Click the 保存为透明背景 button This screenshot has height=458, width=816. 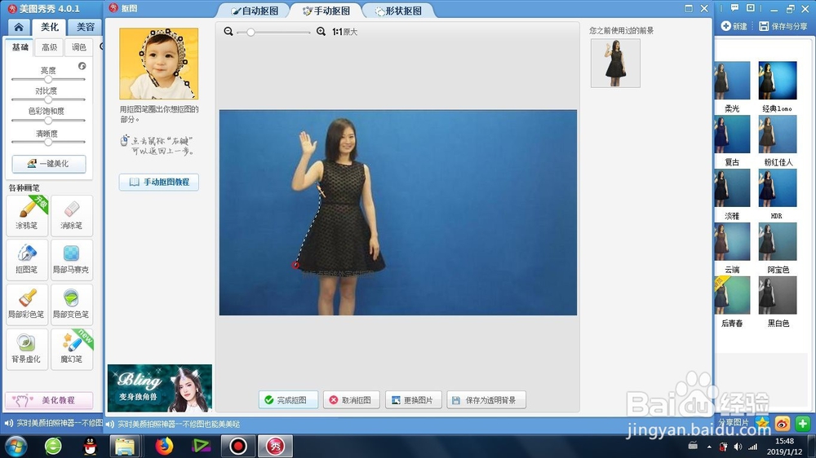point(486,400)
